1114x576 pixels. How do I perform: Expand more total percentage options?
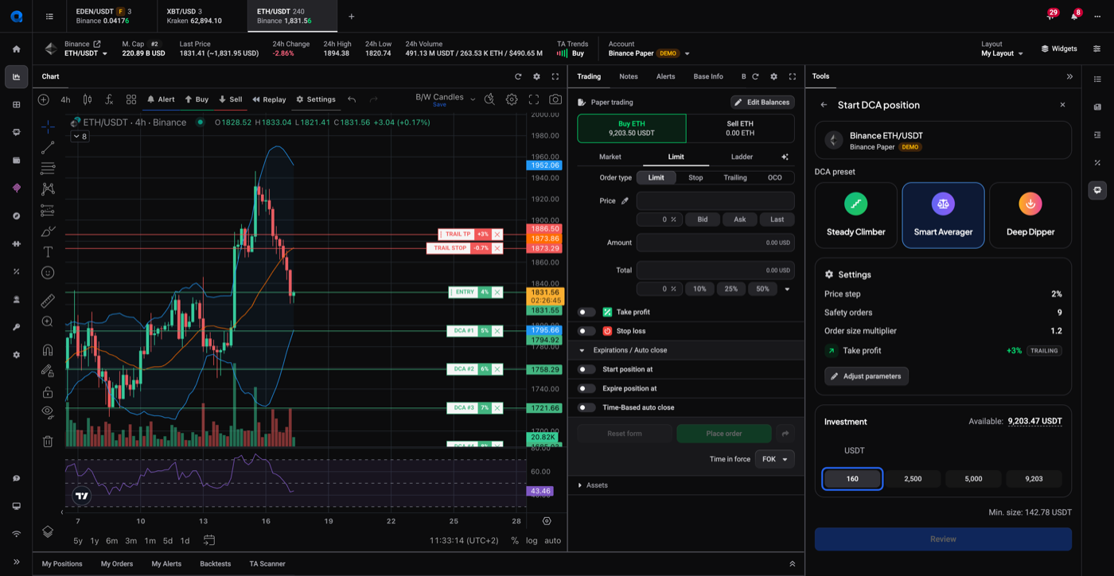[787, 289]
